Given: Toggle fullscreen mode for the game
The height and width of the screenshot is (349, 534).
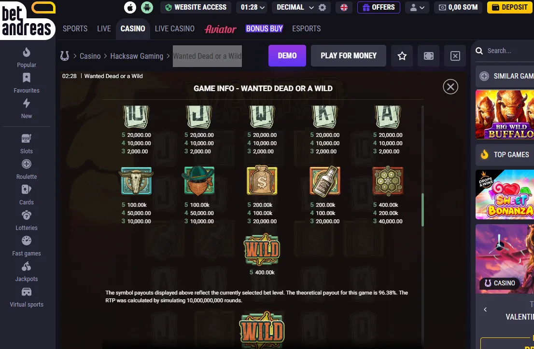Looking at the screenshot, I should (x=428, y=56).
